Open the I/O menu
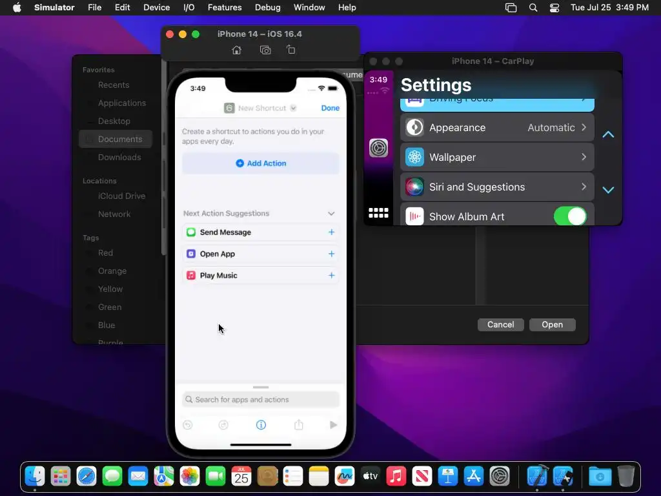 pos(189,8)
